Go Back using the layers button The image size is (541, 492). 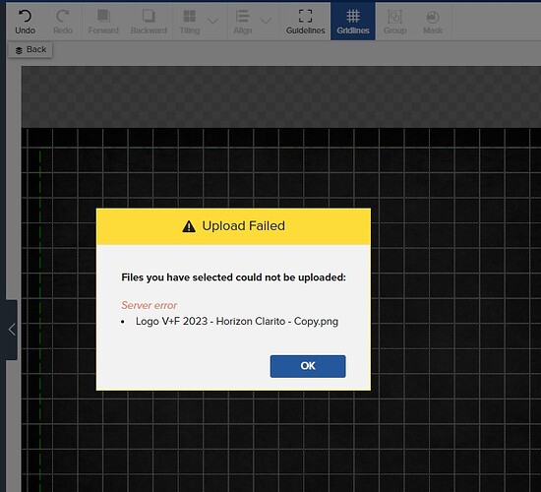point(30,50)
